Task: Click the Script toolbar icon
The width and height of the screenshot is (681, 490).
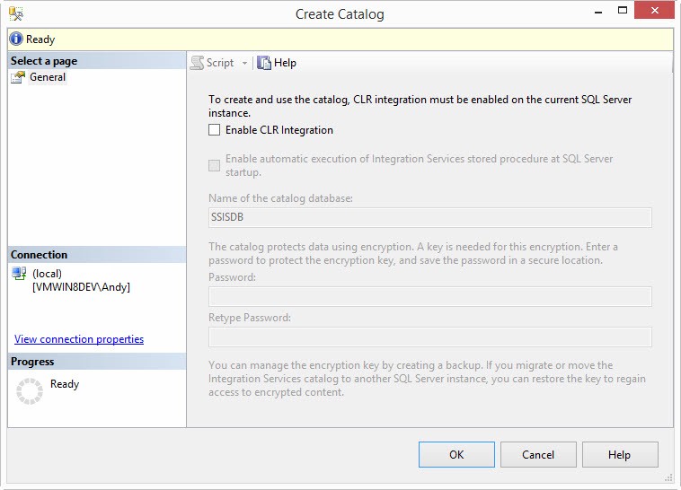Action: click(197, 63)
